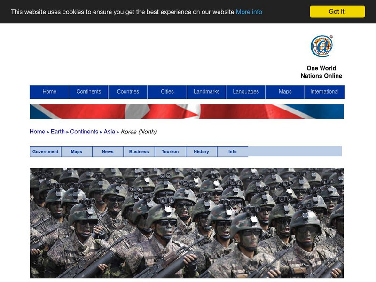Go to the Earth breadcrumb link
Image resolution: width=376 pixels, height=282 pixels.
point(57,132)
